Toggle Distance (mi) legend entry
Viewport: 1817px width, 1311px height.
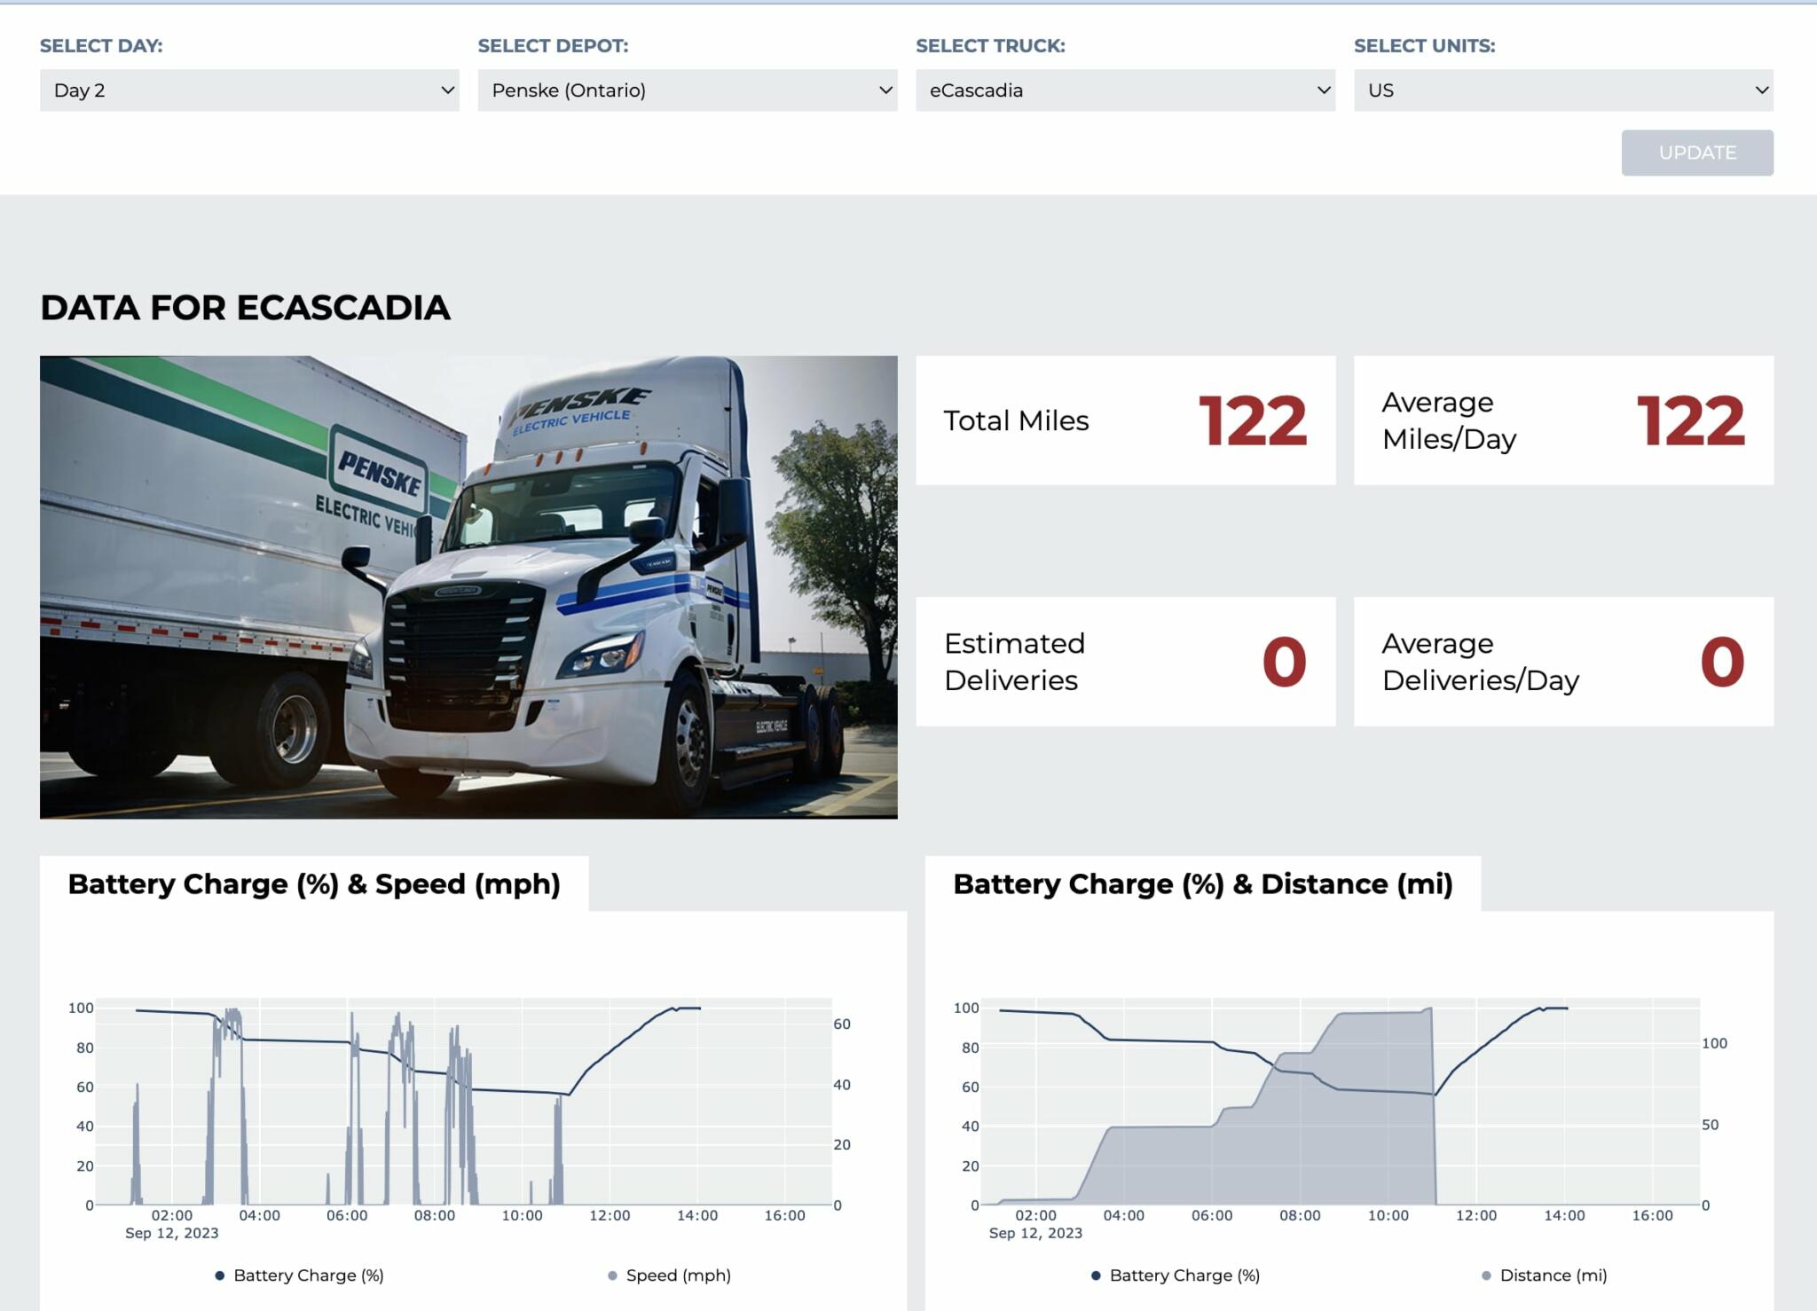pos(1553,1275)
